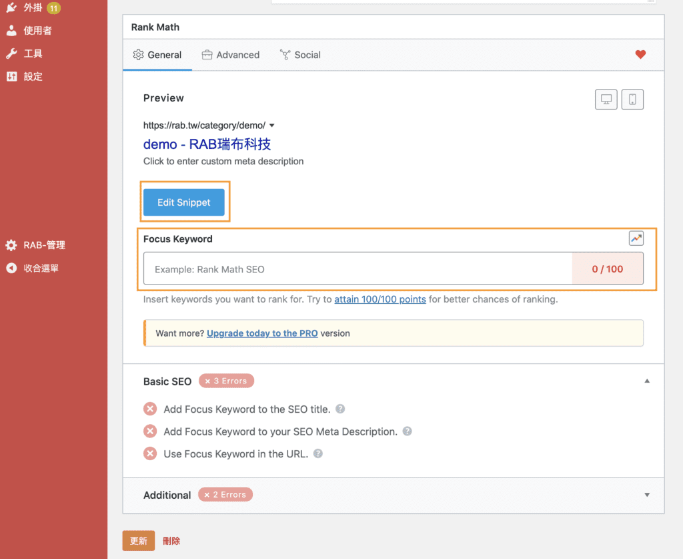683x559 pixels.
Task: Collapse the menu via 收合選單
Action: tap(37, 266)
